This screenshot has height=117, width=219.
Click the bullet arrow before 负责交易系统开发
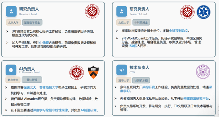tap(115, 106)
